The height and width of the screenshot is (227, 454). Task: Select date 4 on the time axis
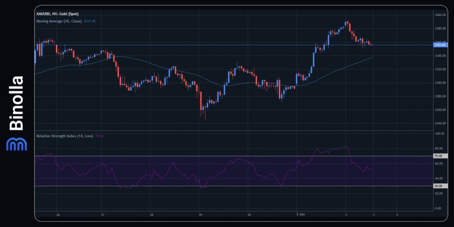pyautogui.click(x=397, y=215)
